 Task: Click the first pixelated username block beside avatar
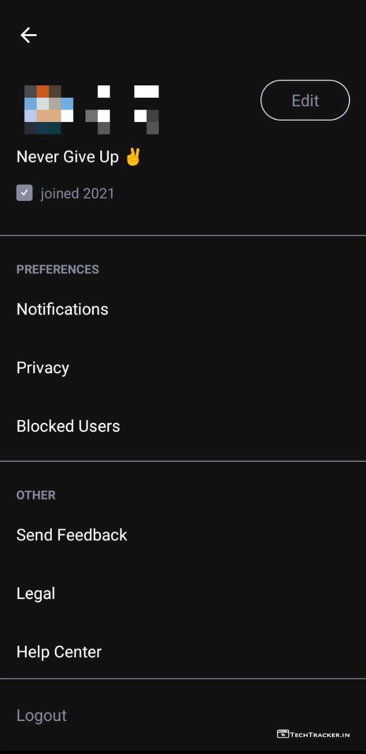[98, 110]
